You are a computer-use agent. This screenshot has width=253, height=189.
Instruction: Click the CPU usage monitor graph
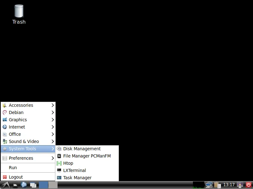[199, 185]
